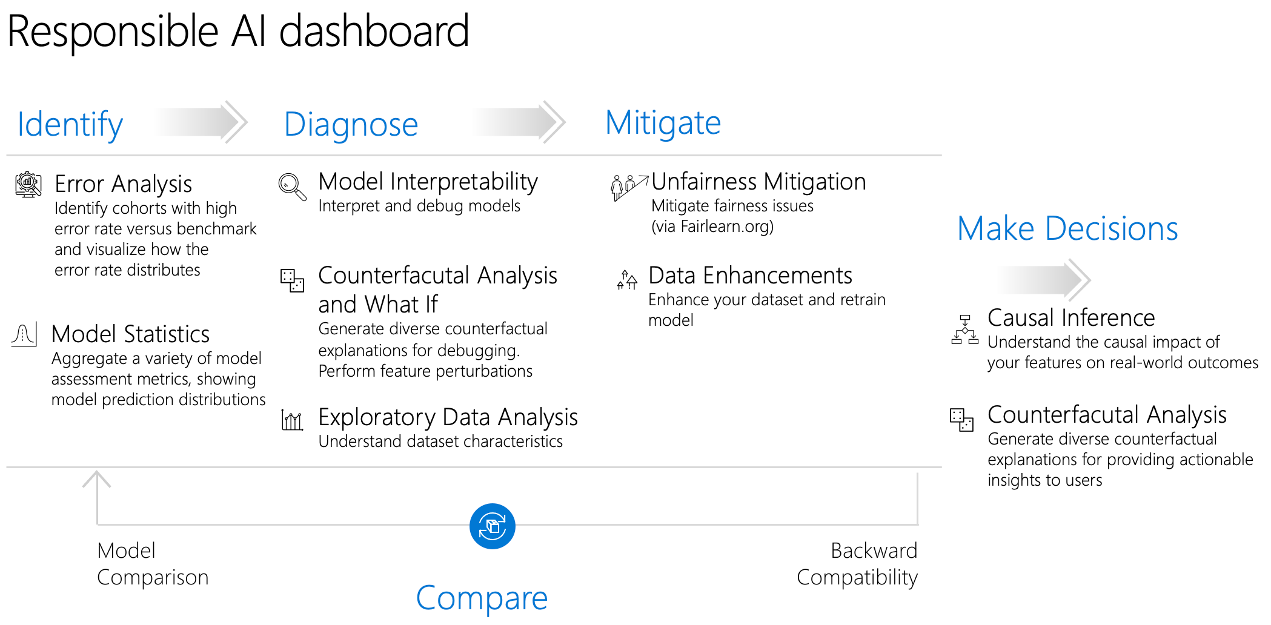Click the arrow between Diagnose and Mitigate
This screenshot has height=625, width=1271.
pyautogui.click(x=519, y=122)
